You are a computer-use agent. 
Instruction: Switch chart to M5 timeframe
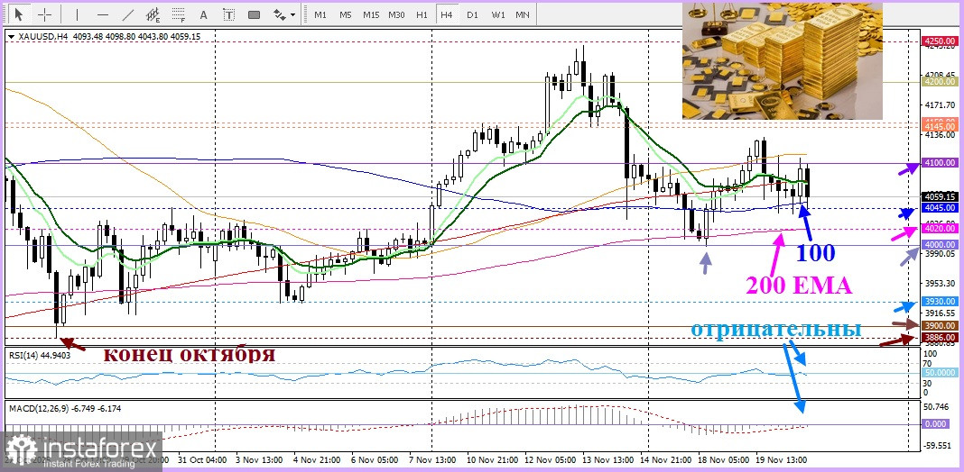pyautogui.click(x=346, y=14)
